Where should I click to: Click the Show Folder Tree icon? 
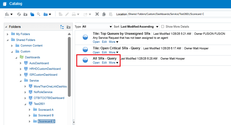[x=62, y=27]
